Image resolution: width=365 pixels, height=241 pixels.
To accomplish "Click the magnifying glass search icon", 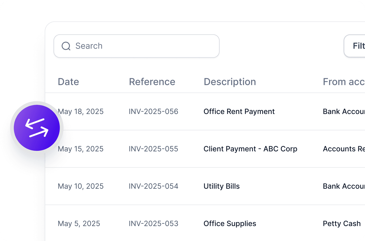I will [66, 46].
